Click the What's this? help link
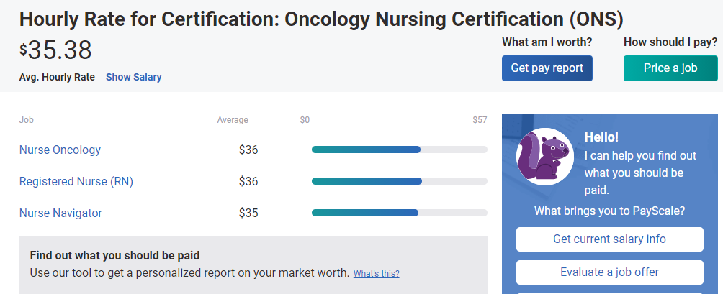 click(376, 274)
